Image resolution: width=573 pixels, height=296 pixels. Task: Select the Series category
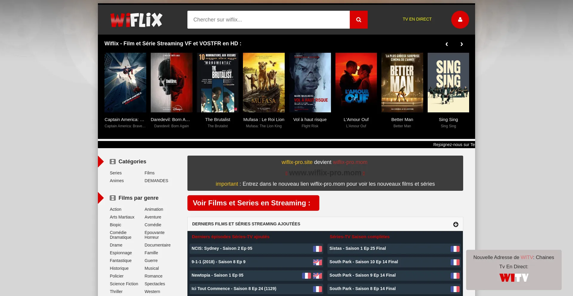115,173
